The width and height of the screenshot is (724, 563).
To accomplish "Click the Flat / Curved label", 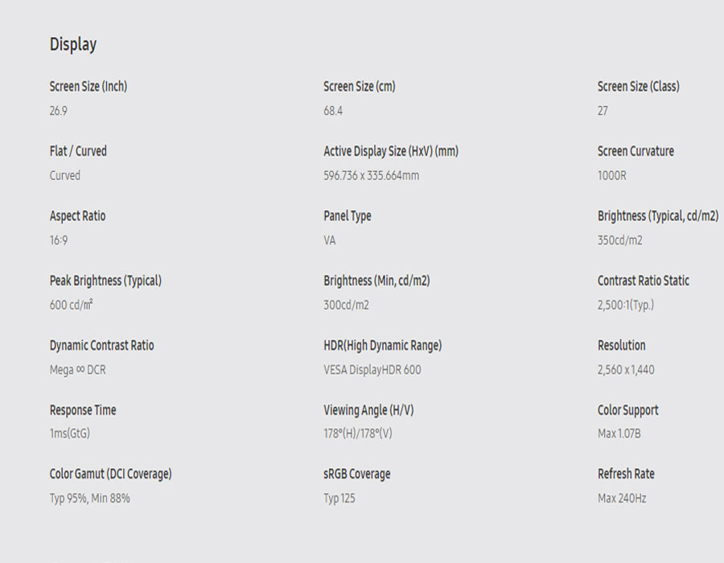I will [78, 150].
